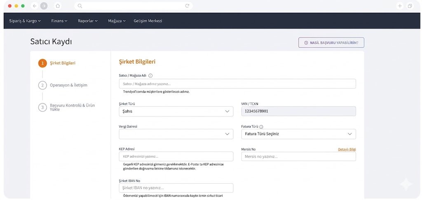The width and height of the screenshot is (422, 200).
Task: Click the KEP Adresi input field
Action: [x=176, y=156]
